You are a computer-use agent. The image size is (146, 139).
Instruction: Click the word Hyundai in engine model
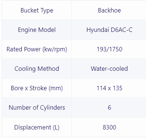98,30
